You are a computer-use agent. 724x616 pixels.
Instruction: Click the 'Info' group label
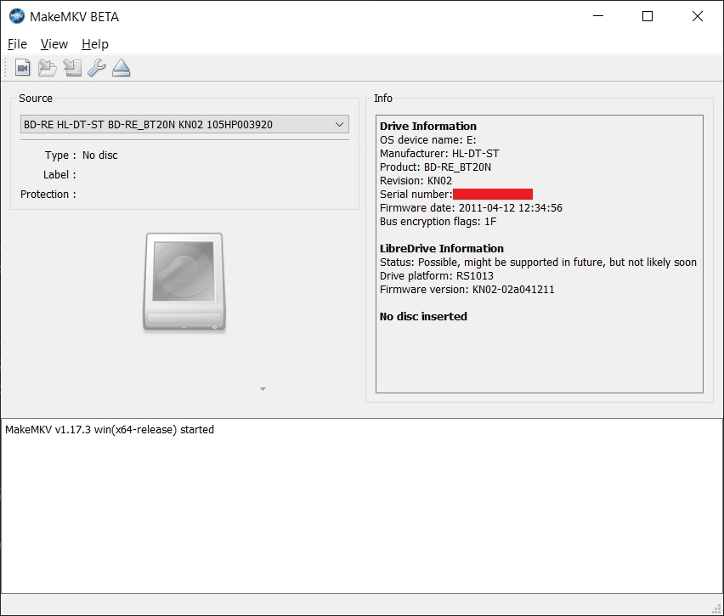coord(383,99)
